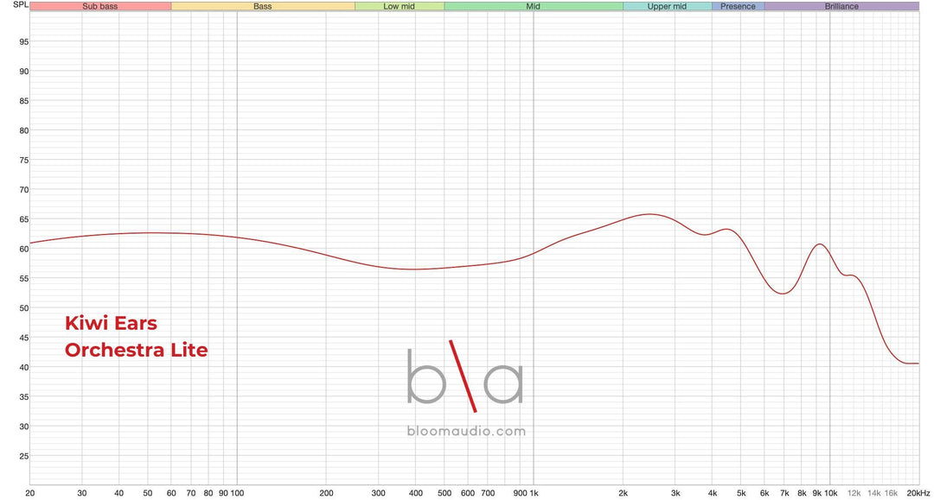Viewport: 934px width, 500px height.
Task: Click the red sub bass band color bar
Action: pos(100,7)
